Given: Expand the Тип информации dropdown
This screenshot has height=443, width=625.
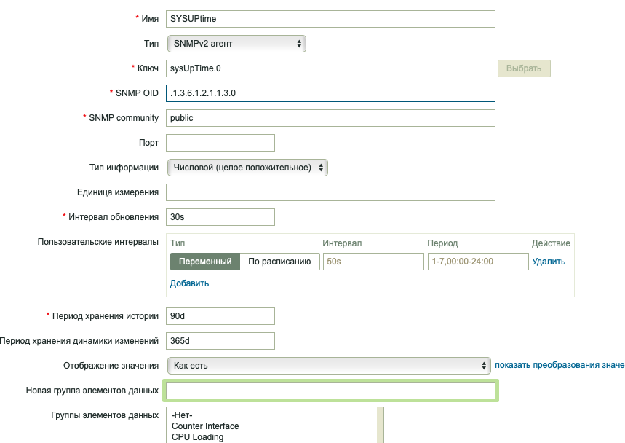Looking at the screenshot, I should [247, 168].
